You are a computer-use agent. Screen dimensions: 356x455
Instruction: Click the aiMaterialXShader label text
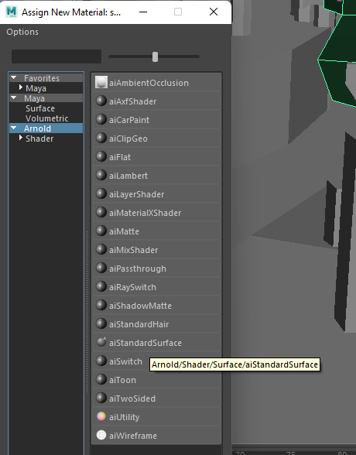(145, 213)
